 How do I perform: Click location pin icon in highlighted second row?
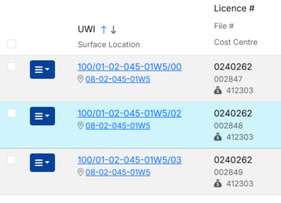point(81,126)
